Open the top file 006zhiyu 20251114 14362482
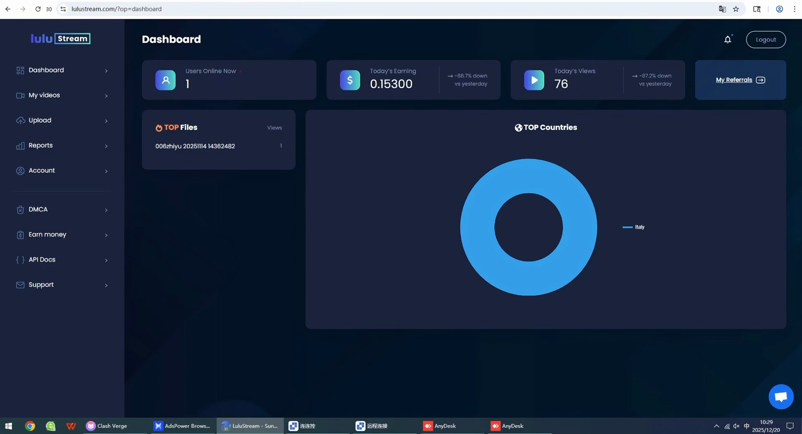Image resolution: width=802 pixels, height=434 pixels. click(x=195, y=146)
